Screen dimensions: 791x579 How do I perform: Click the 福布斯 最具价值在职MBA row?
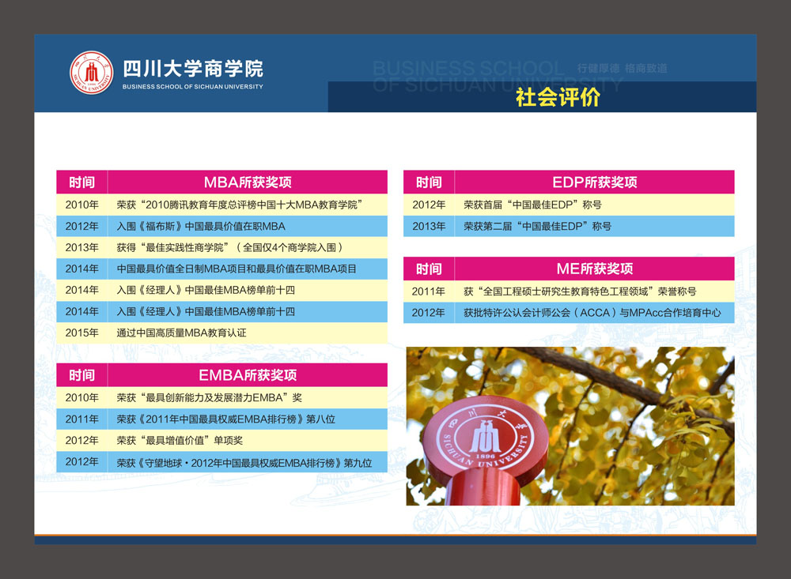[222, 226]
